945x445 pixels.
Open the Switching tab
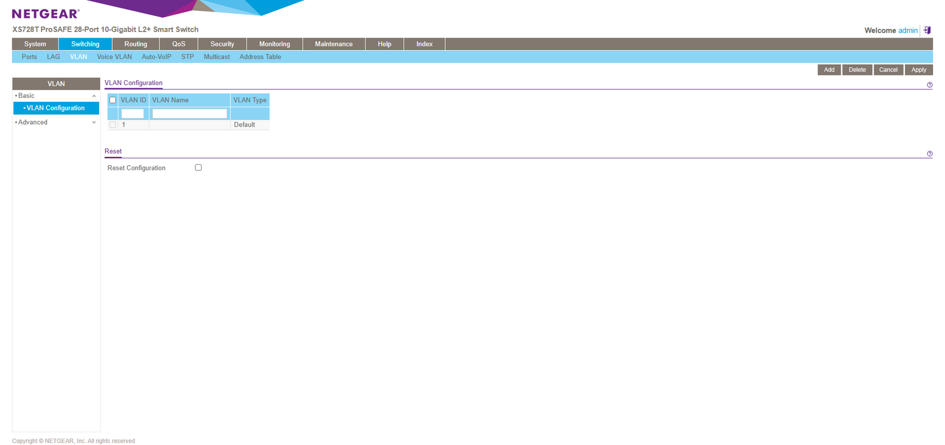85,44
